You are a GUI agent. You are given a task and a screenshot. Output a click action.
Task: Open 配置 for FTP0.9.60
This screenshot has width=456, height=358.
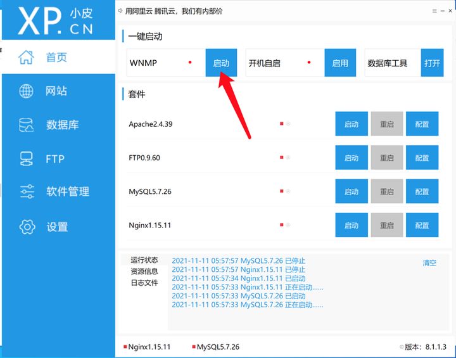click(422, 158)
